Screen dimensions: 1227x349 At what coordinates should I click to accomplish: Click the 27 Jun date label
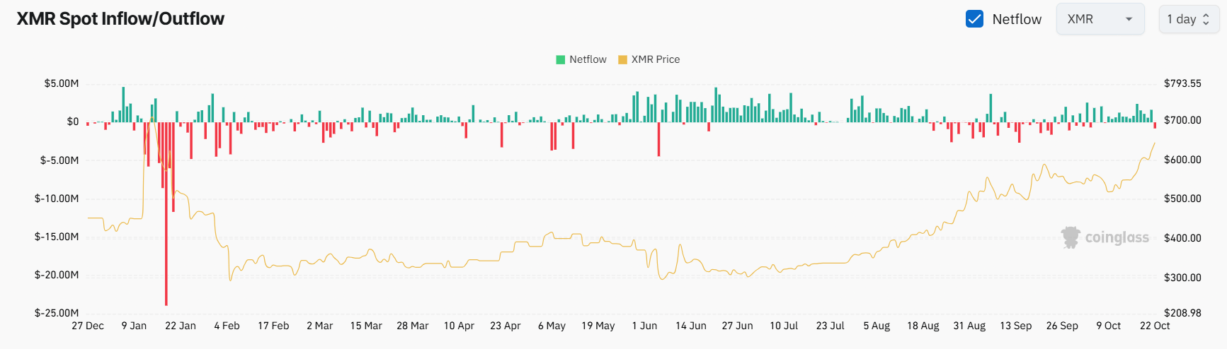tap(737, 326)
